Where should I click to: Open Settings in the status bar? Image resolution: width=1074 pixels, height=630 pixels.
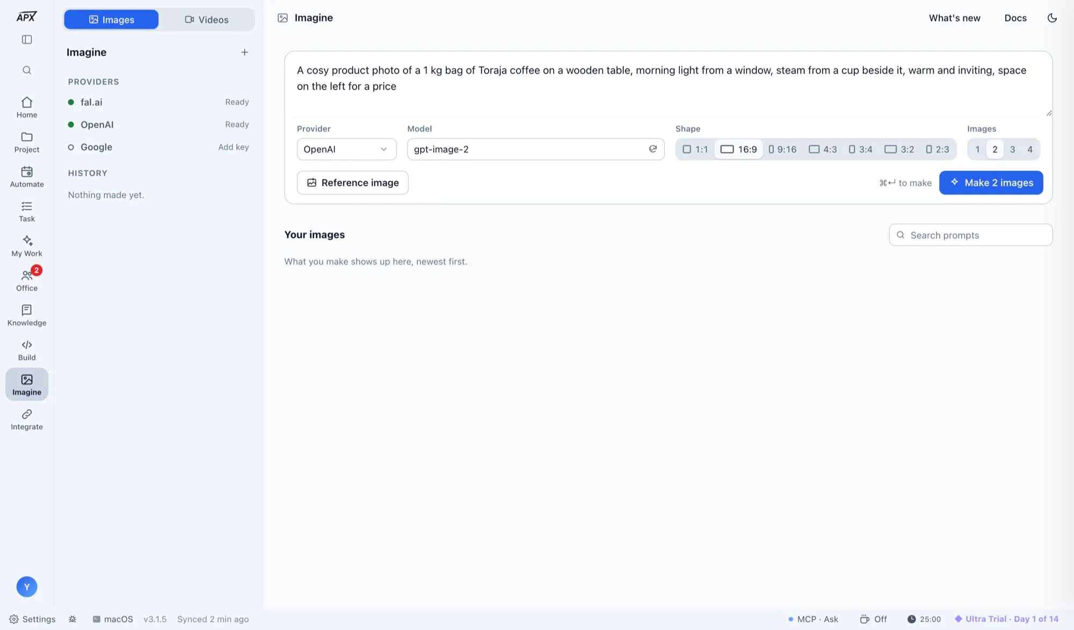32,619
